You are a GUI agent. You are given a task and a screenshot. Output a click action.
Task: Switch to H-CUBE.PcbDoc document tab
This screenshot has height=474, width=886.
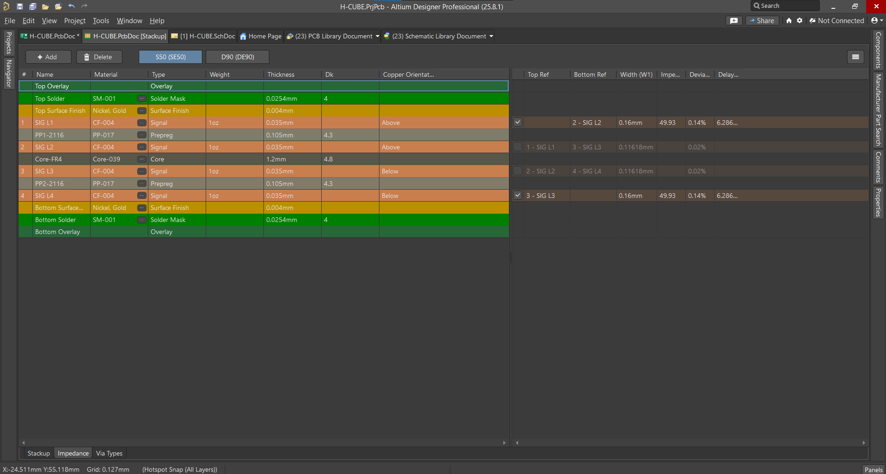coord(50,36)
